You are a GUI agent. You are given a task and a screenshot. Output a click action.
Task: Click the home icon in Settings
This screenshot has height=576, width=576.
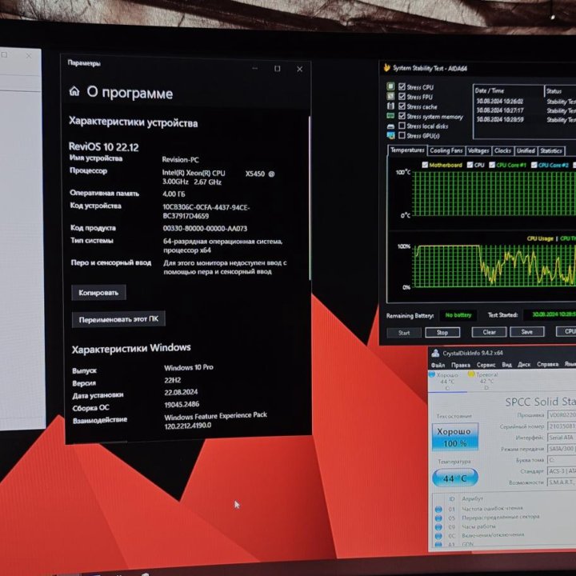[74, 92]
